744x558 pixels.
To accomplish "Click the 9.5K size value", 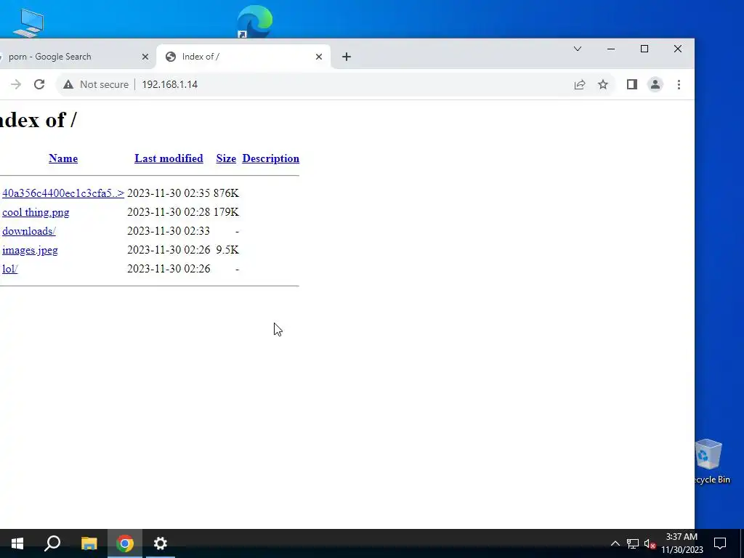I will click(227, 250).
